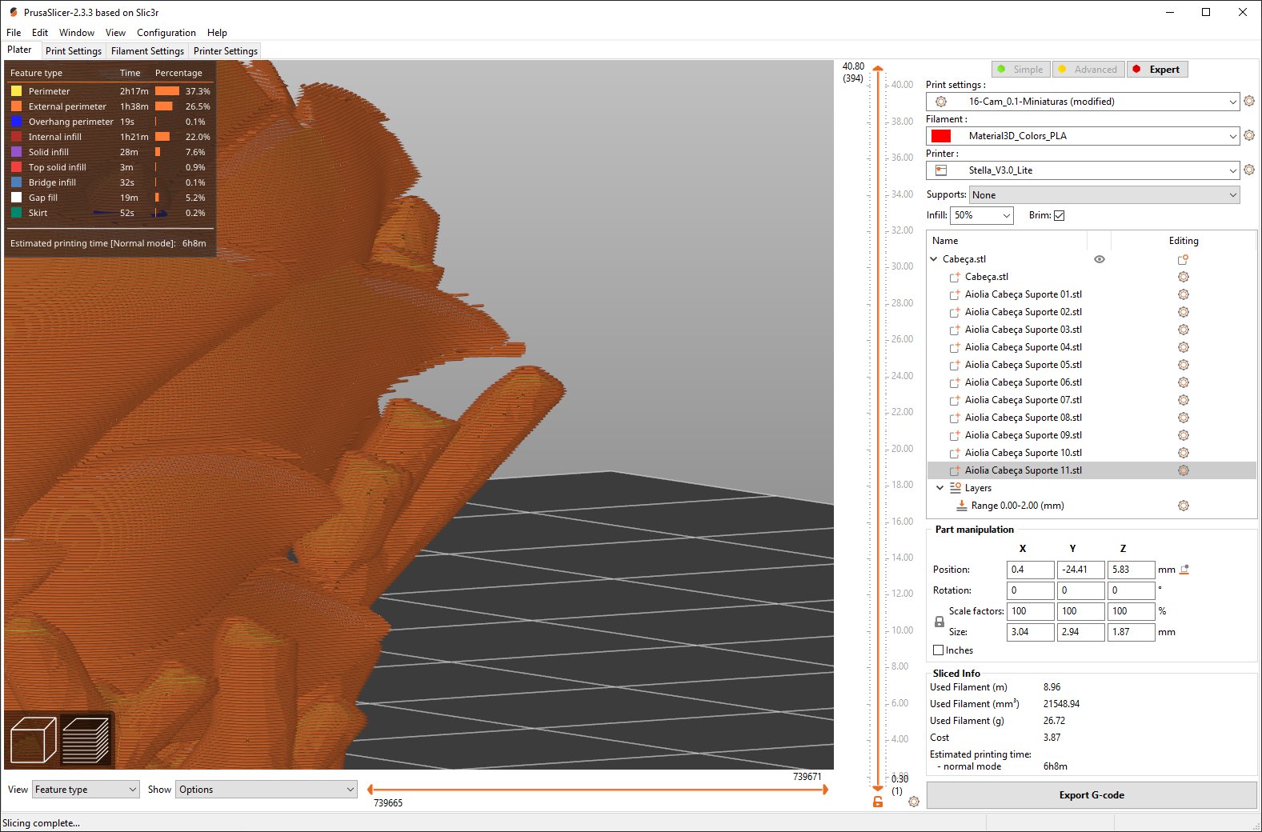Screen dimensions: 1262x832
Task: Click Export G-code button
Action: tap(1092, 795)
